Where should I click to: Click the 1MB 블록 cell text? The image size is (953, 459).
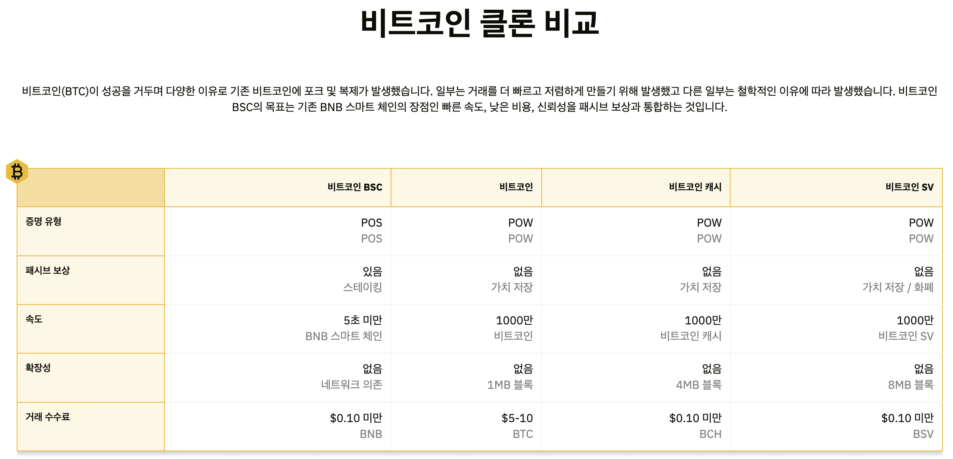(510, 385)
